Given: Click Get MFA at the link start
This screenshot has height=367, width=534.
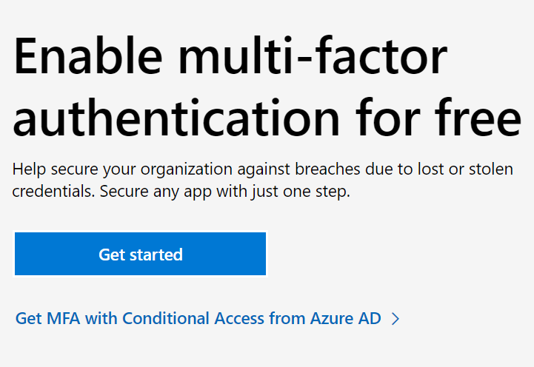Looking at the screenshot, I should (x=47, y=319).
